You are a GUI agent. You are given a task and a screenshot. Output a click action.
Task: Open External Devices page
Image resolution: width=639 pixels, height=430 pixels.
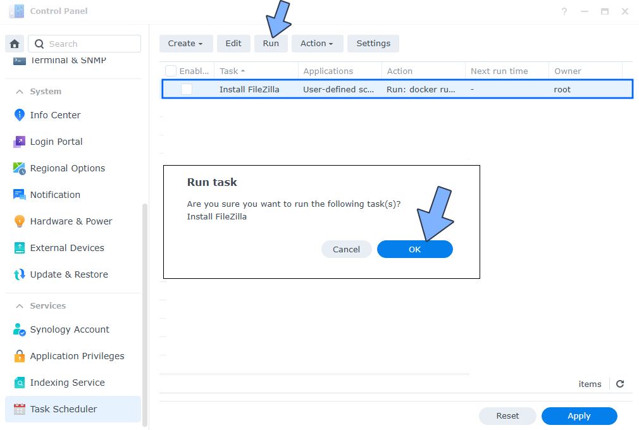pos(67,248)
